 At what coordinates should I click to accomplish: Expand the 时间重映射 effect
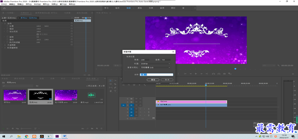(2, 48)
